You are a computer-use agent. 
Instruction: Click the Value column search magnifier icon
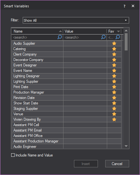[103, 37]
